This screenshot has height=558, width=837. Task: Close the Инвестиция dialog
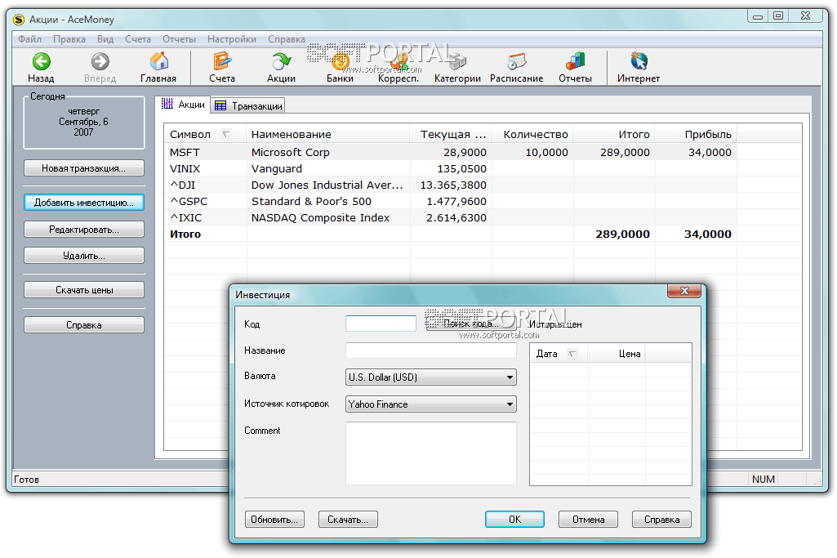tap(684, 291)
